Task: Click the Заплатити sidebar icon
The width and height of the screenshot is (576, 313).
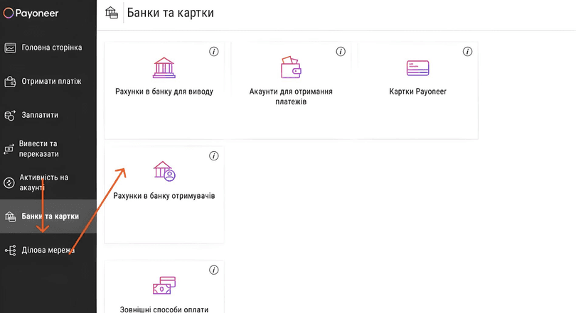Action: (x=10, y=115)
